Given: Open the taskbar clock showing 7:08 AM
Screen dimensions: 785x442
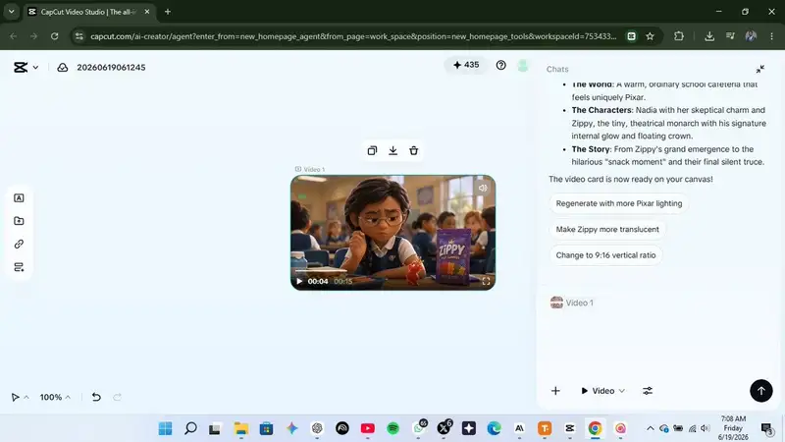Looking at the screenshot, I should 733,428.
